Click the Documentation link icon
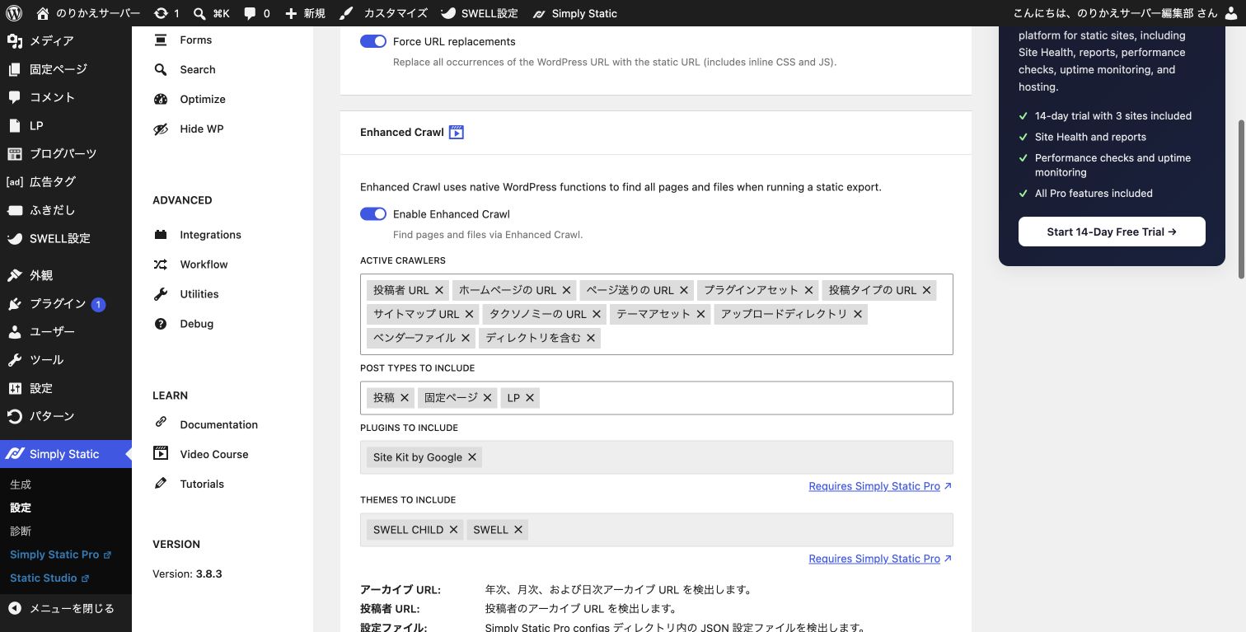Image resolution: width=1246 pixels, height=632 pixels. coord(161,423)
